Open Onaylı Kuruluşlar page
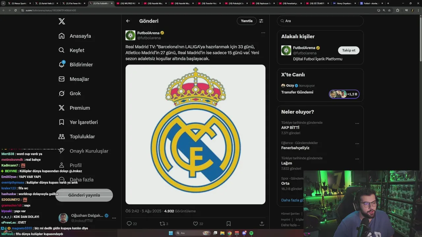This screenshot has width=422, height=237. (83, 151)
